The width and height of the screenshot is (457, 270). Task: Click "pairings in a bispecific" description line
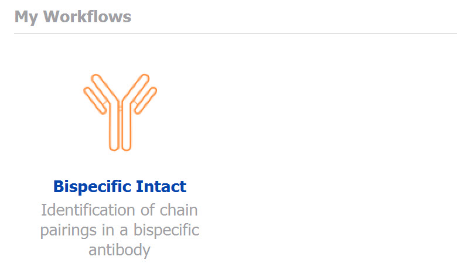120,230
